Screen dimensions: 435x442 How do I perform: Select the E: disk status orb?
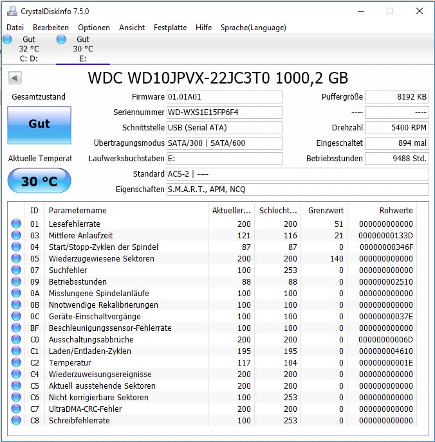click(61, 39)
